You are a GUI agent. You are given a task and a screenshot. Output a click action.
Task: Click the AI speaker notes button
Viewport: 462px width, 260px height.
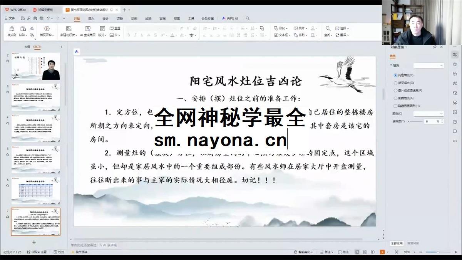[x=108, y=245]
